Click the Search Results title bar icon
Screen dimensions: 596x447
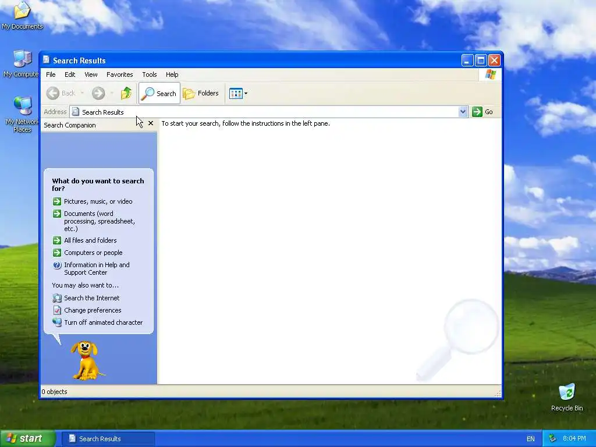[x=47, y=60]
